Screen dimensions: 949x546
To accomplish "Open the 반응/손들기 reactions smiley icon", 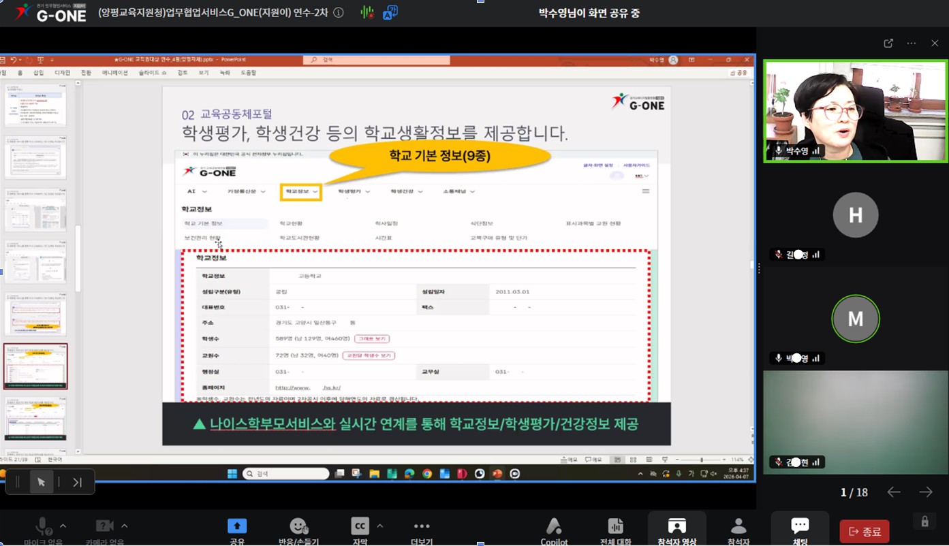I will [x=298, y=526].
